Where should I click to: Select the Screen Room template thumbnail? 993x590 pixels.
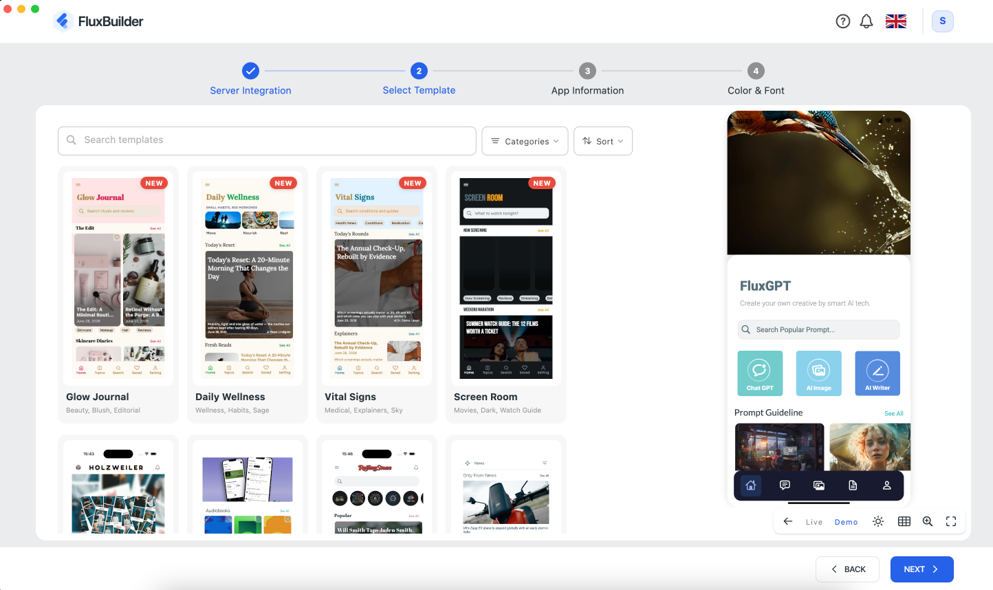(506, 278)
